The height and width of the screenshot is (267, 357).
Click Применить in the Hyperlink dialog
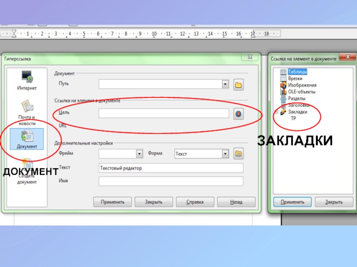coord(112,202)
